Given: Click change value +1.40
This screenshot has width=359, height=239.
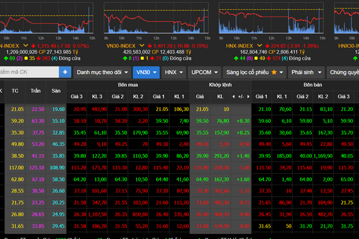Looking at the screenshot, I should click(x=243, y=156).
